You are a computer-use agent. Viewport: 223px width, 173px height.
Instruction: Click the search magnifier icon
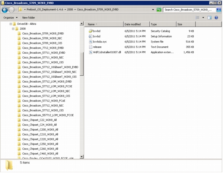[219, 10]
